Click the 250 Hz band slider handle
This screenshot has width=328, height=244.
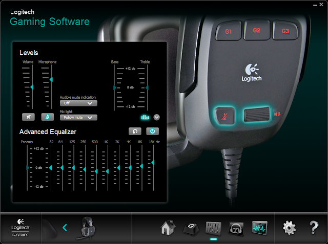click(x=85, y=169)
